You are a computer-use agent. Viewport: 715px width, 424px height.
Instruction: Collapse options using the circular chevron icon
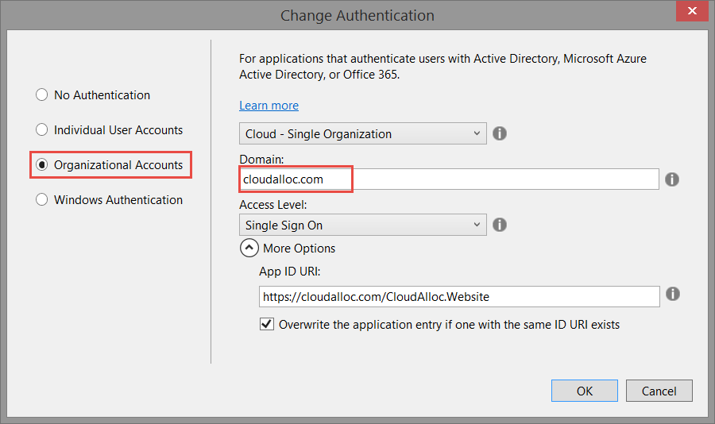[249, 249]
